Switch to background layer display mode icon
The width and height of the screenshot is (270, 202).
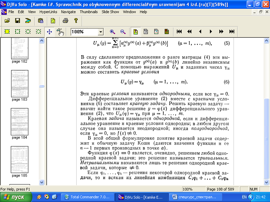pos(167,32)
